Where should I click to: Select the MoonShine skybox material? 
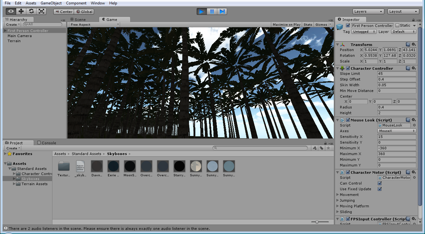(130, 166)
